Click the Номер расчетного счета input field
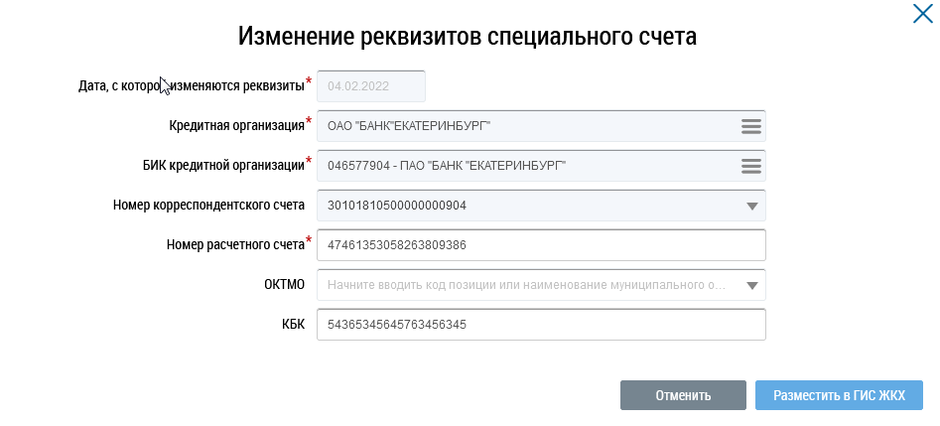 541,245
